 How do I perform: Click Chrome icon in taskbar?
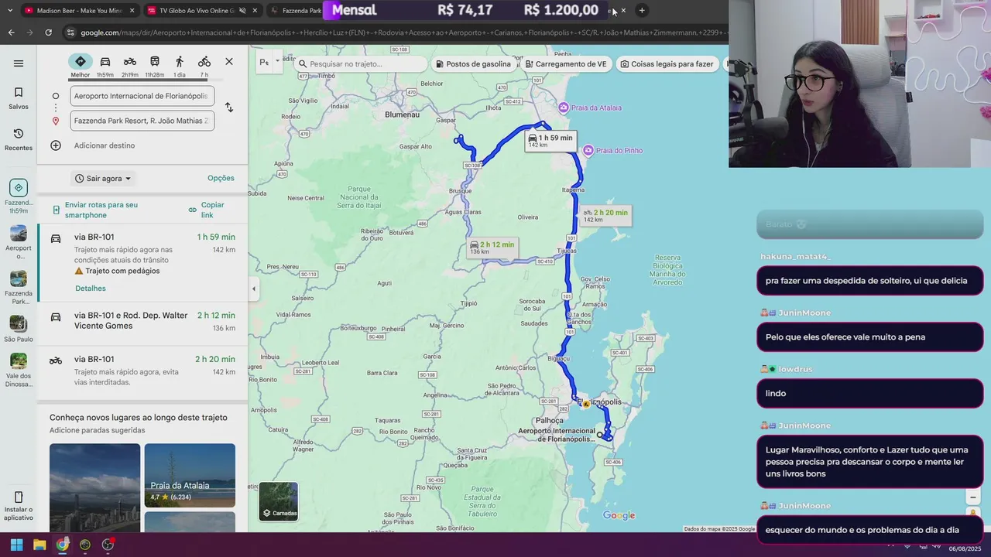(63, 545)
